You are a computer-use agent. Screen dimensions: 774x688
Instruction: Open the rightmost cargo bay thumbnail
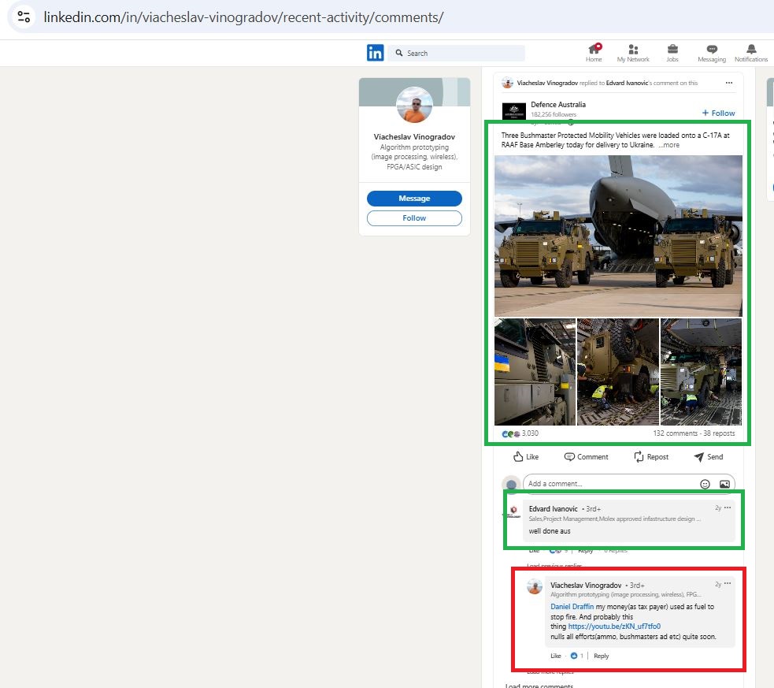pos(701,372)
